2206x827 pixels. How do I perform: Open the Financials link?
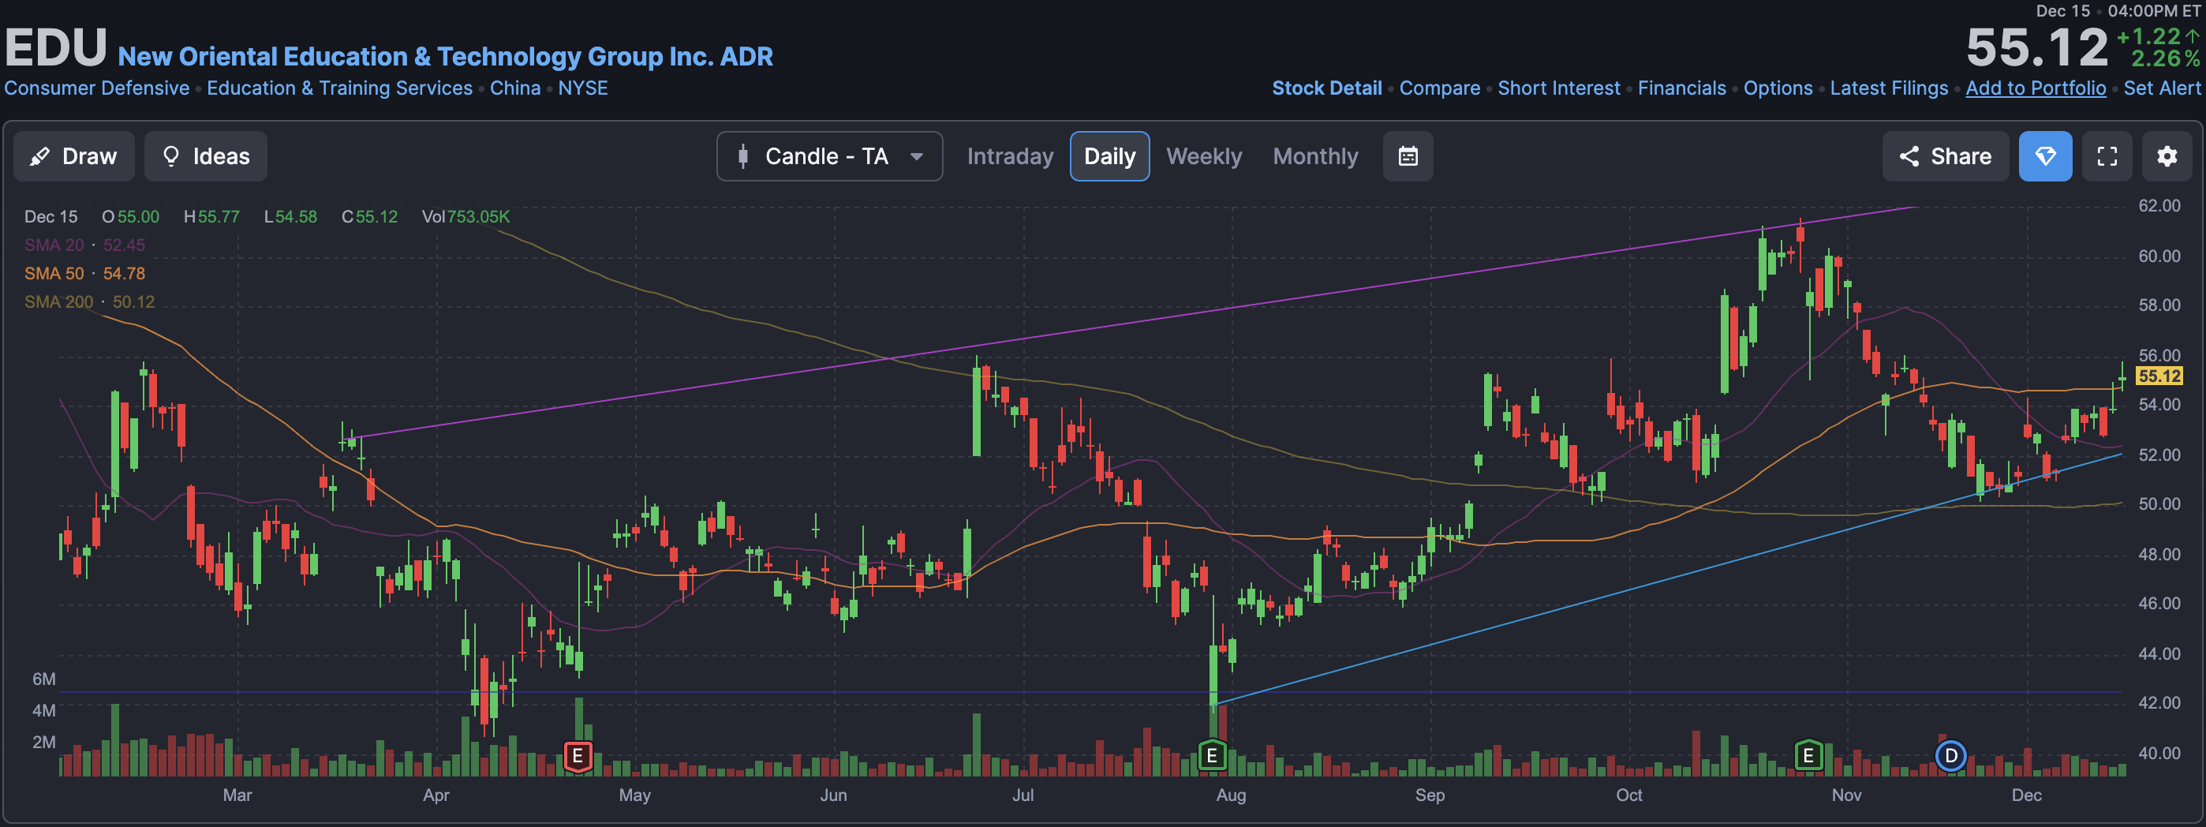(1682, 88)
